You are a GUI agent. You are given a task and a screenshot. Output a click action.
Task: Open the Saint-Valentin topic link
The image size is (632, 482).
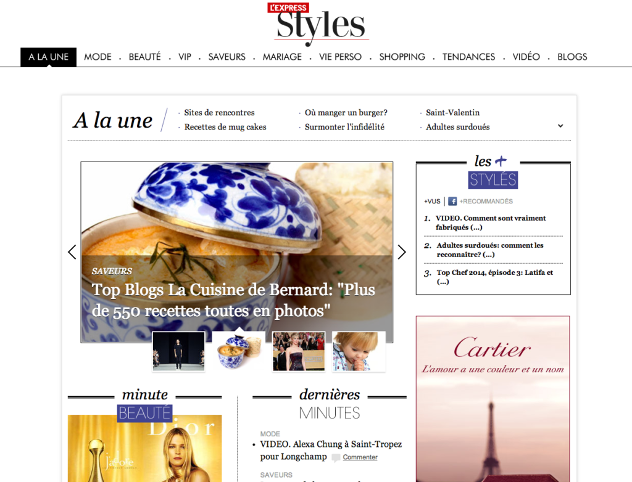(x=452, y=112)
